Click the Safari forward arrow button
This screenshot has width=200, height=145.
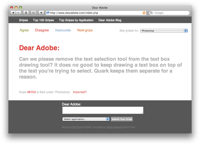(x=19, y=13)
